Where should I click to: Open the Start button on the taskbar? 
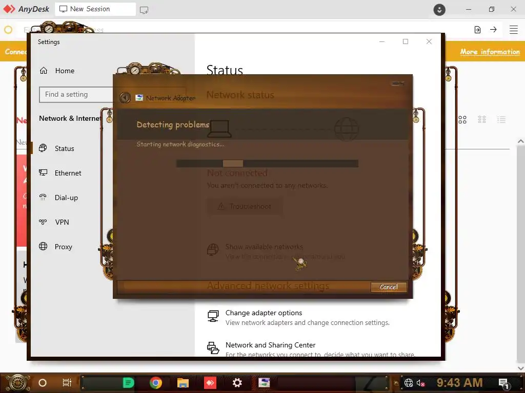17,383
